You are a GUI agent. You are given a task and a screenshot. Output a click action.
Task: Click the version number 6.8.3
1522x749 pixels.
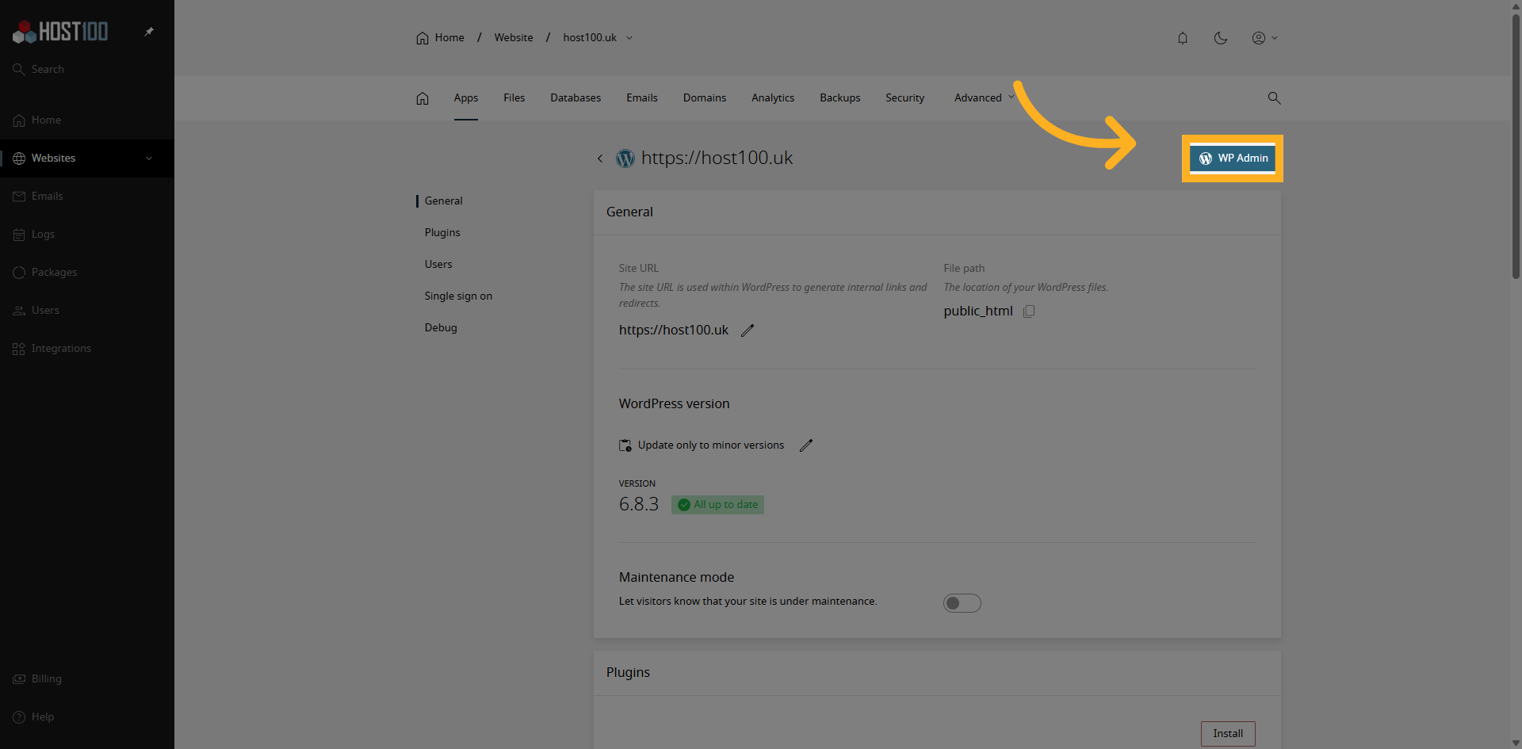(x=639, y=504)
